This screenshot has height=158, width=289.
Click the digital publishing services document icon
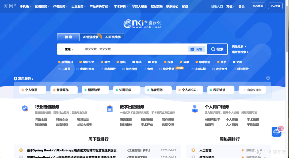coord(110,109)
